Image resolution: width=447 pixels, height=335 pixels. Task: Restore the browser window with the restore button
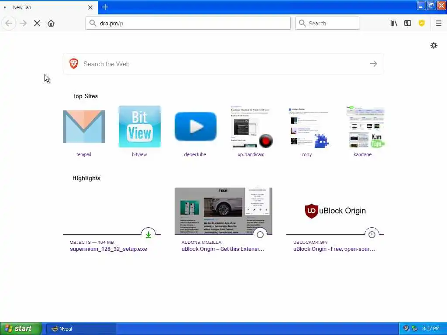431,5
